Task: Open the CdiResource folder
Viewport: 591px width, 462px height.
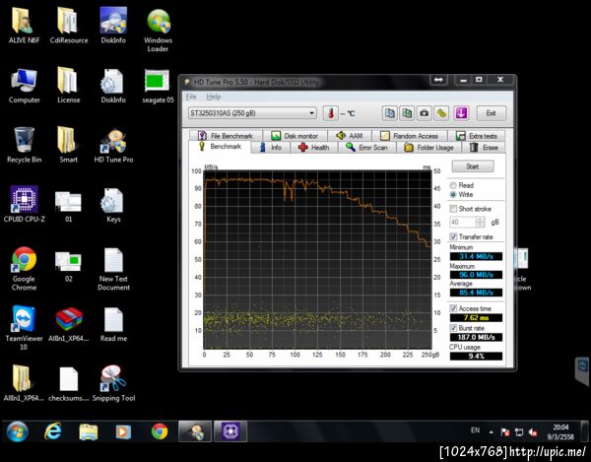Action: click(69, 26)
